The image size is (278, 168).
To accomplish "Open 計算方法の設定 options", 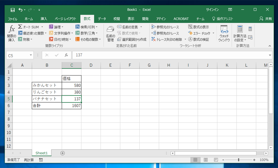I will pyautogui.click(x=240, y=34).
